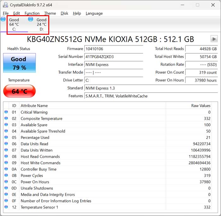221x216 pixels.
Task: Select the Host Read Commands attribute name
Action: 40,157
